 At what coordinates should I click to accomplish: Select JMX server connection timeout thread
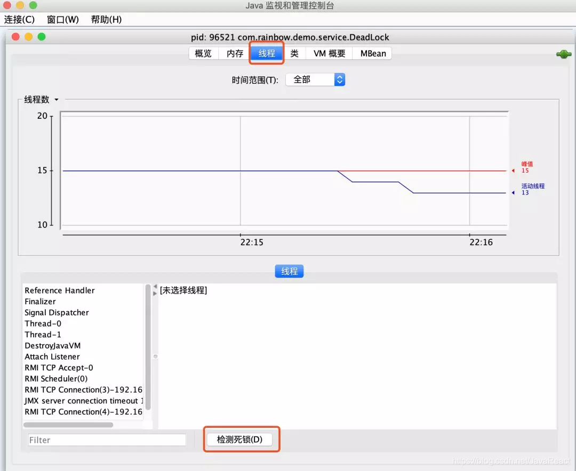click(83, 401)
